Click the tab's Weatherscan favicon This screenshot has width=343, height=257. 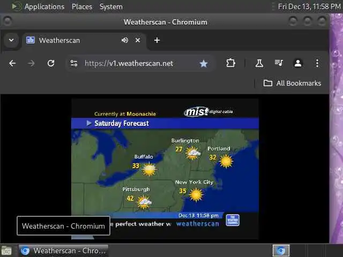pyautogui.click(x=31, y=40)
